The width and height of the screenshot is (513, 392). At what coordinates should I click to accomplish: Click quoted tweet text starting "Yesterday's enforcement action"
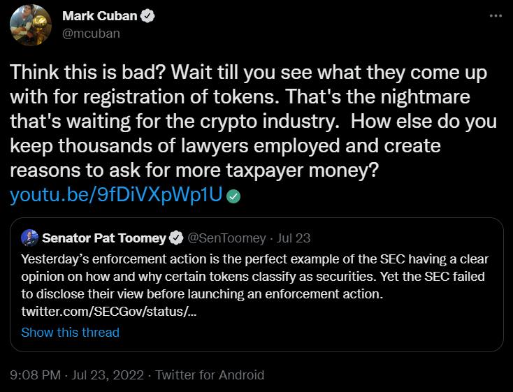[140, 258]
